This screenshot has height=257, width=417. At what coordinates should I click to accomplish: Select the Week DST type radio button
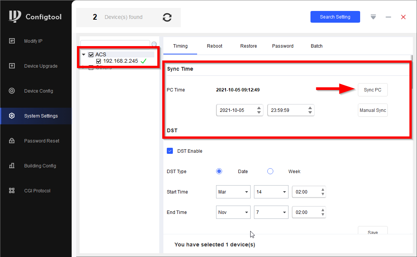(270, 171)
